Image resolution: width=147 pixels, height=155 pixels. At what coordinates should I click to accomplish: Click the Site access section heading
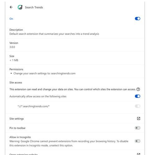(16, 83)
